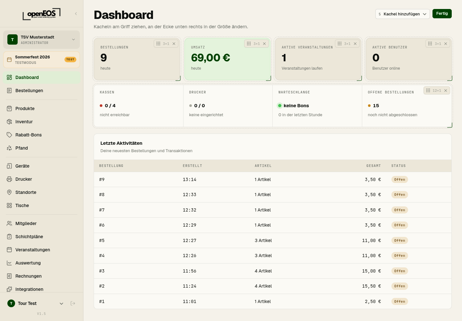The image size is (462, 321).
Task: Grab the drag handle on Bestellungen tile
Action: click(x=158, y=44)
